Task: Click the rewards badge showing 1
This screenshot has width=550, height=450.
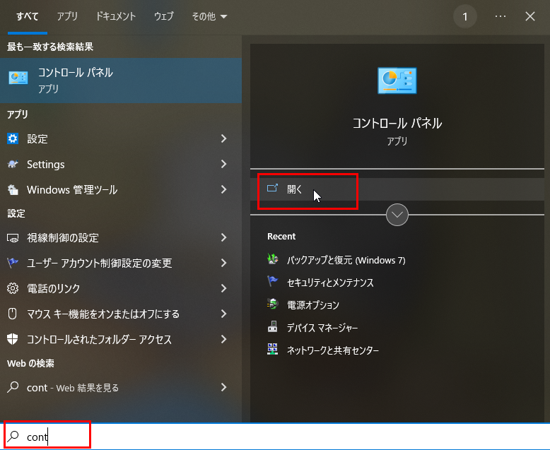Action: (464, 16)
